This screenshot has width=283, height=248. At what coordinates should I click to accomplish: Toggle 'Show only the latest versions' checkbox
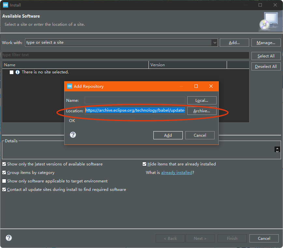click(4, 164)
